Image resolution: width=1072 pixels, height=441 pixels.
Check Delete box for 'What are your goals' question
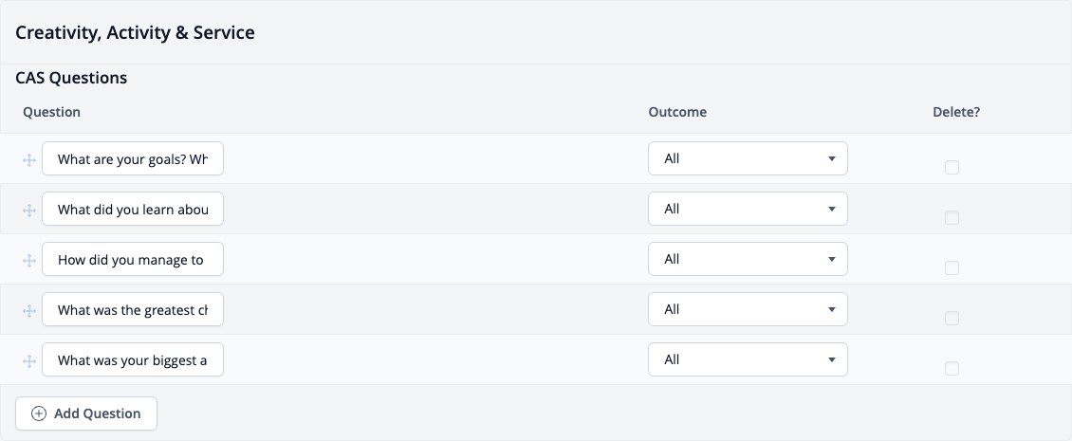[952, 168]
